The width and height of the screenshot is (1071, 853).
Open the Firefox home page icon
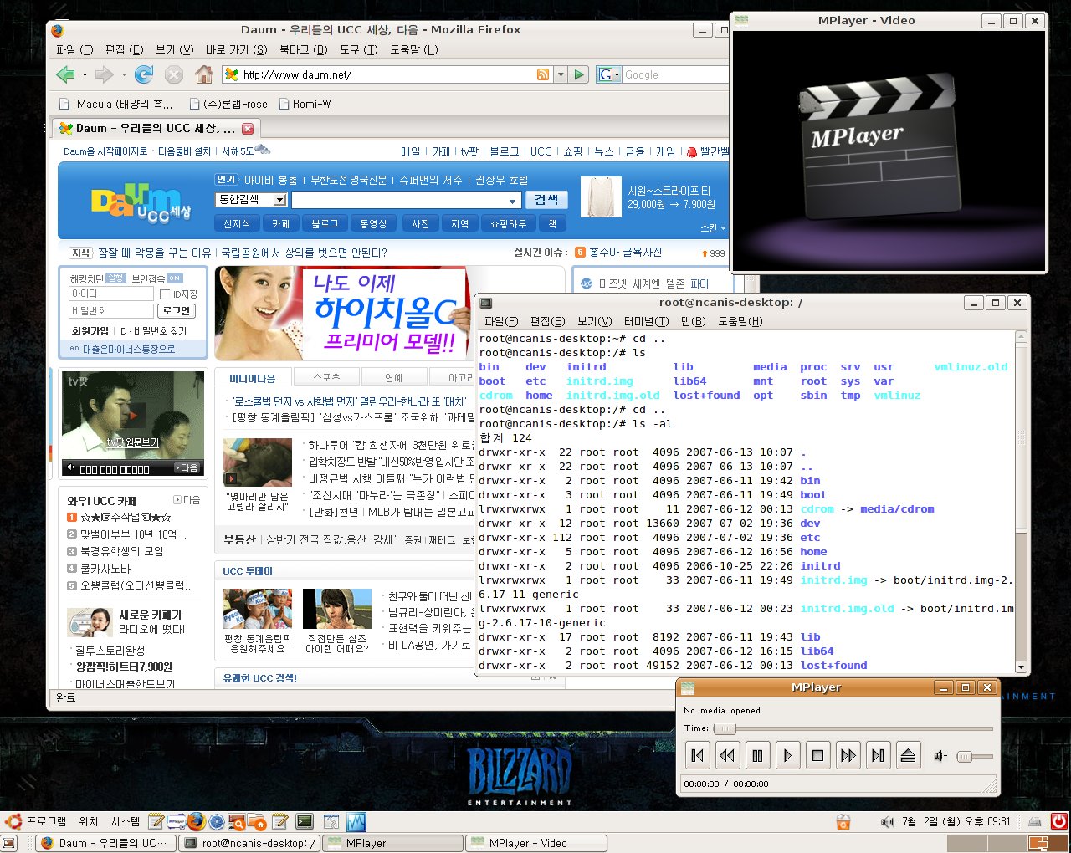pyautogui.click(x=203, y=74)
